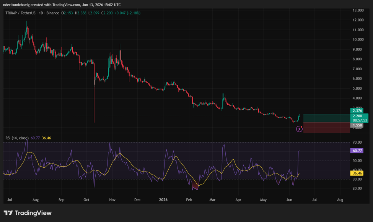Click the purple 60.77 RSI axis label

point(357,151)
